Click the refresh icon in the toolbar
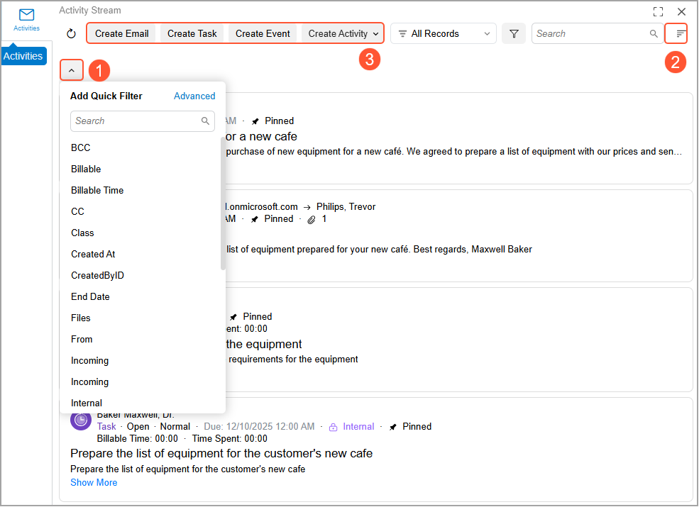 tap(72, 34)
